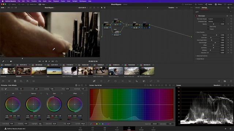Enable the Freeze checkbox
The height and width of the screenshot is (131, 234).
208,29
